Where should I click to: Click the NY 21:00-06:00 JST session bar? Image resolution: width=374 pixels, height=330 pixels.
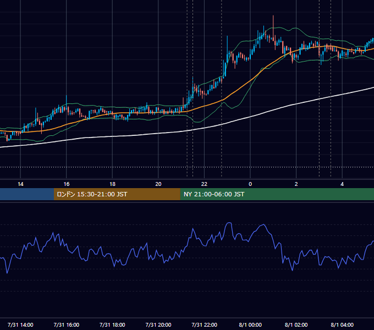click(277, 194)
